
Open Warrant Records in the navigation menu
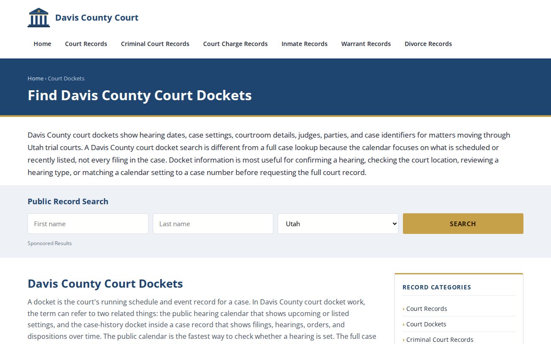pyautogui.click(x=366, y=44)
